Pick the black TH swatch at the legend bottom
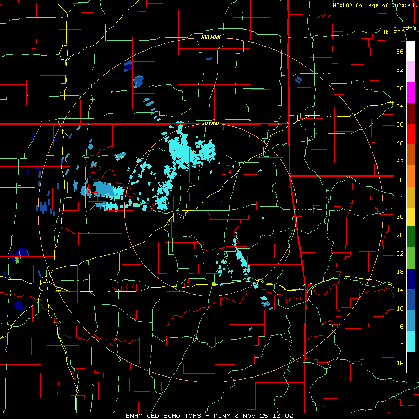The width and height of the screenshot is (419, 419). 411,362
